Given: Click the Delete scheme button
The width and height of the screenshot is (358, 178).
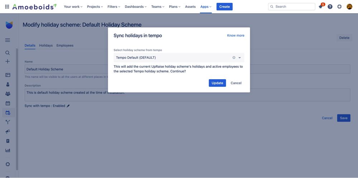Looking at the screenshot, I should [344, 38].
